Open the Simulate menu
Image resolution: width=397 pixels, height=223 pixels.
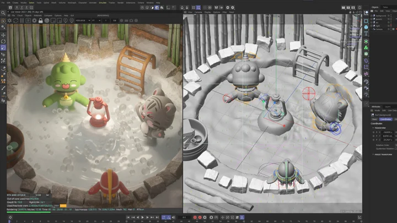click(102, 2)
